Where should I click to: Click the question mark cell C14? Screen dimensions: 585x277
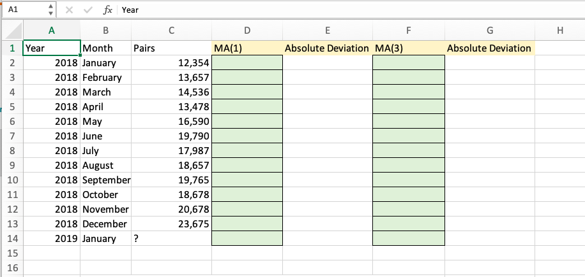click(171, 238)
